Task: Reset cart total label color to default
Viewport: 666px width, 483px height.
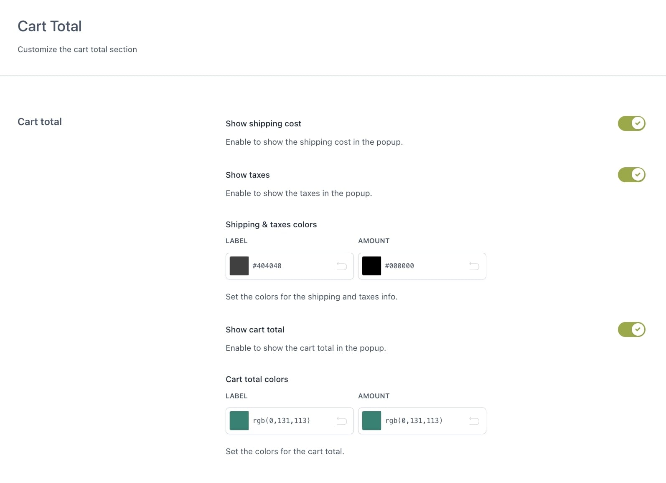Action: pyautogui.click(x=341, y=421)
